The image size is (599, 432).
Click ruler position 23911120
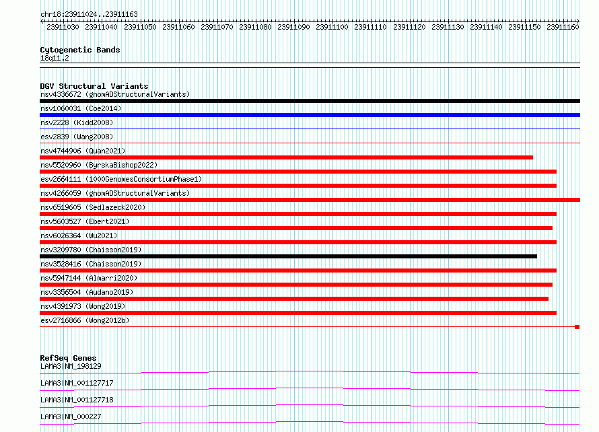409,27
